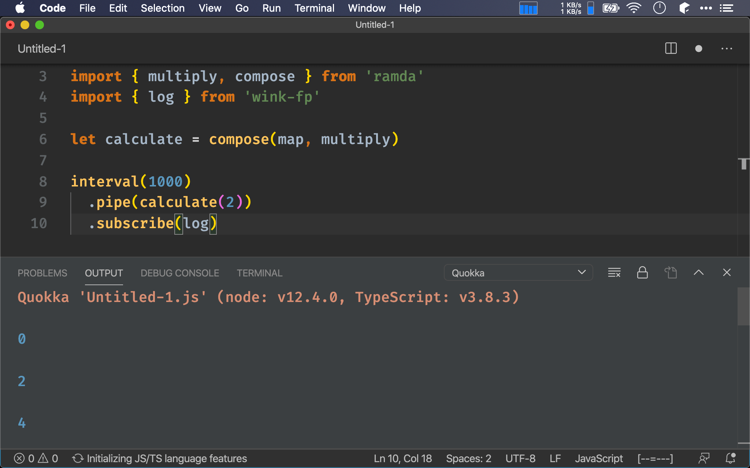Click line number 6 in the gutter
This screenshot has height=468, width=750.
(43, 139)
